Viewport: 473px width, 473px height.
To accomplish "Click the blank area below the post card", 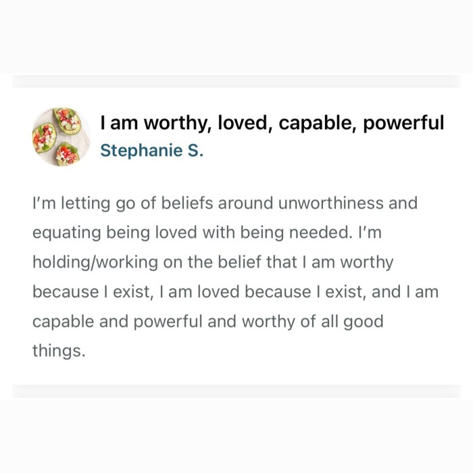I will [x=236, y=436].
